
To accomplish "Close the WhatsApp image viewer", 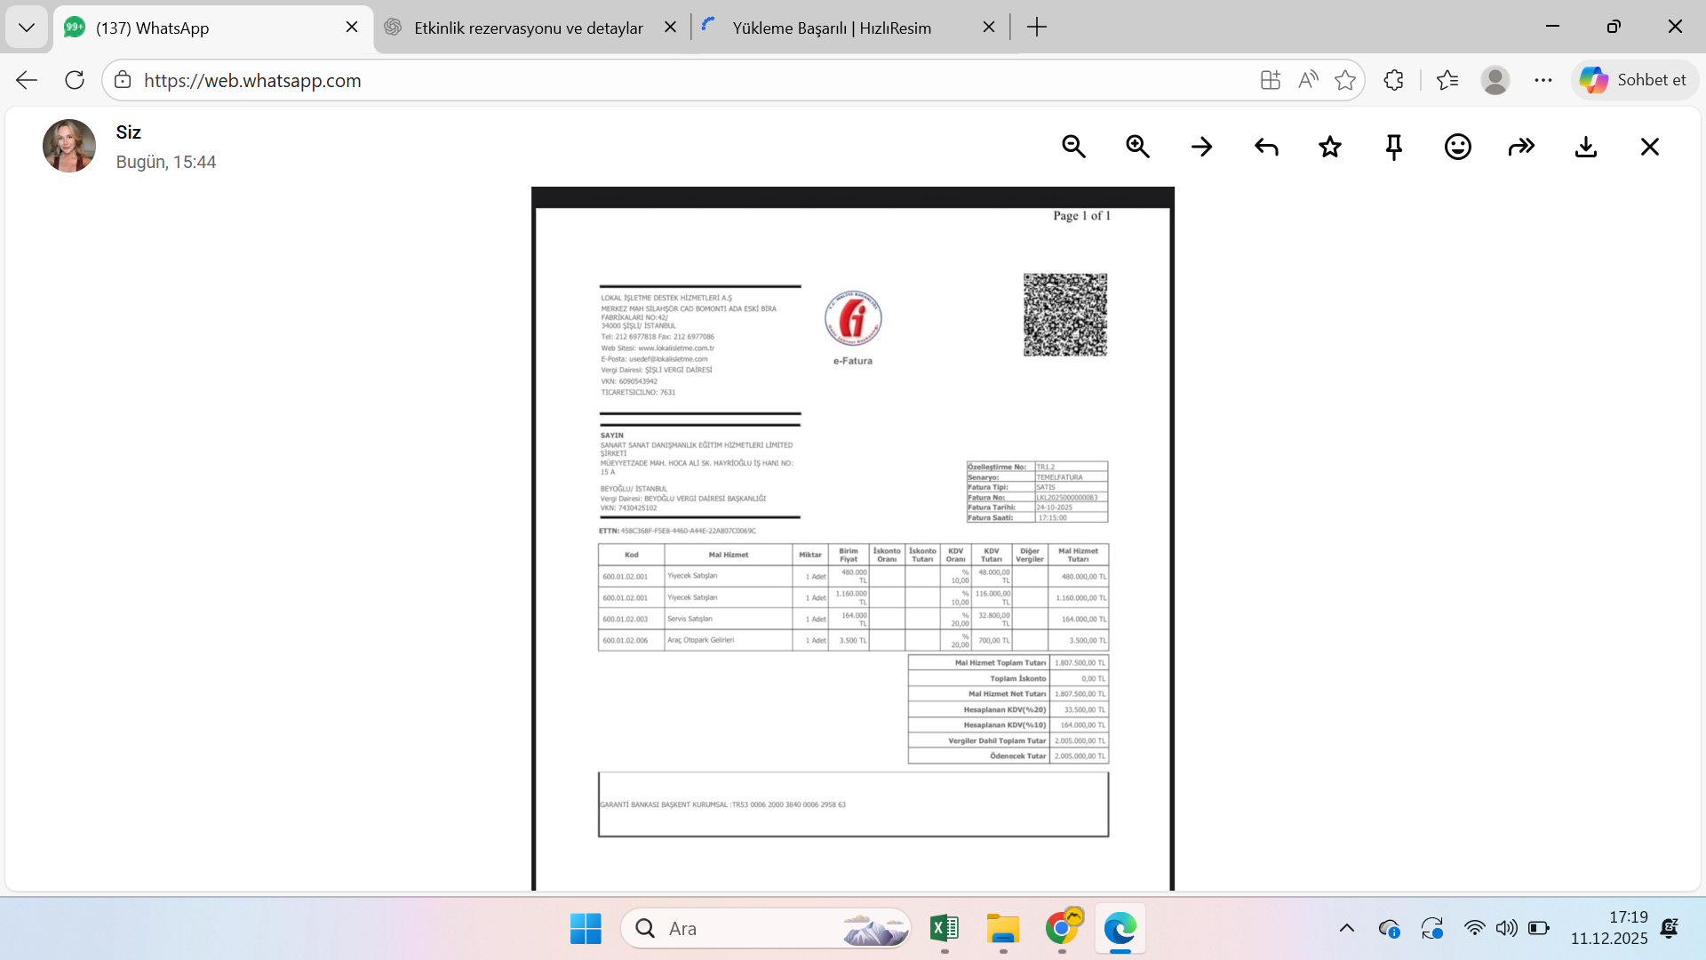I will coord(1650,147).
